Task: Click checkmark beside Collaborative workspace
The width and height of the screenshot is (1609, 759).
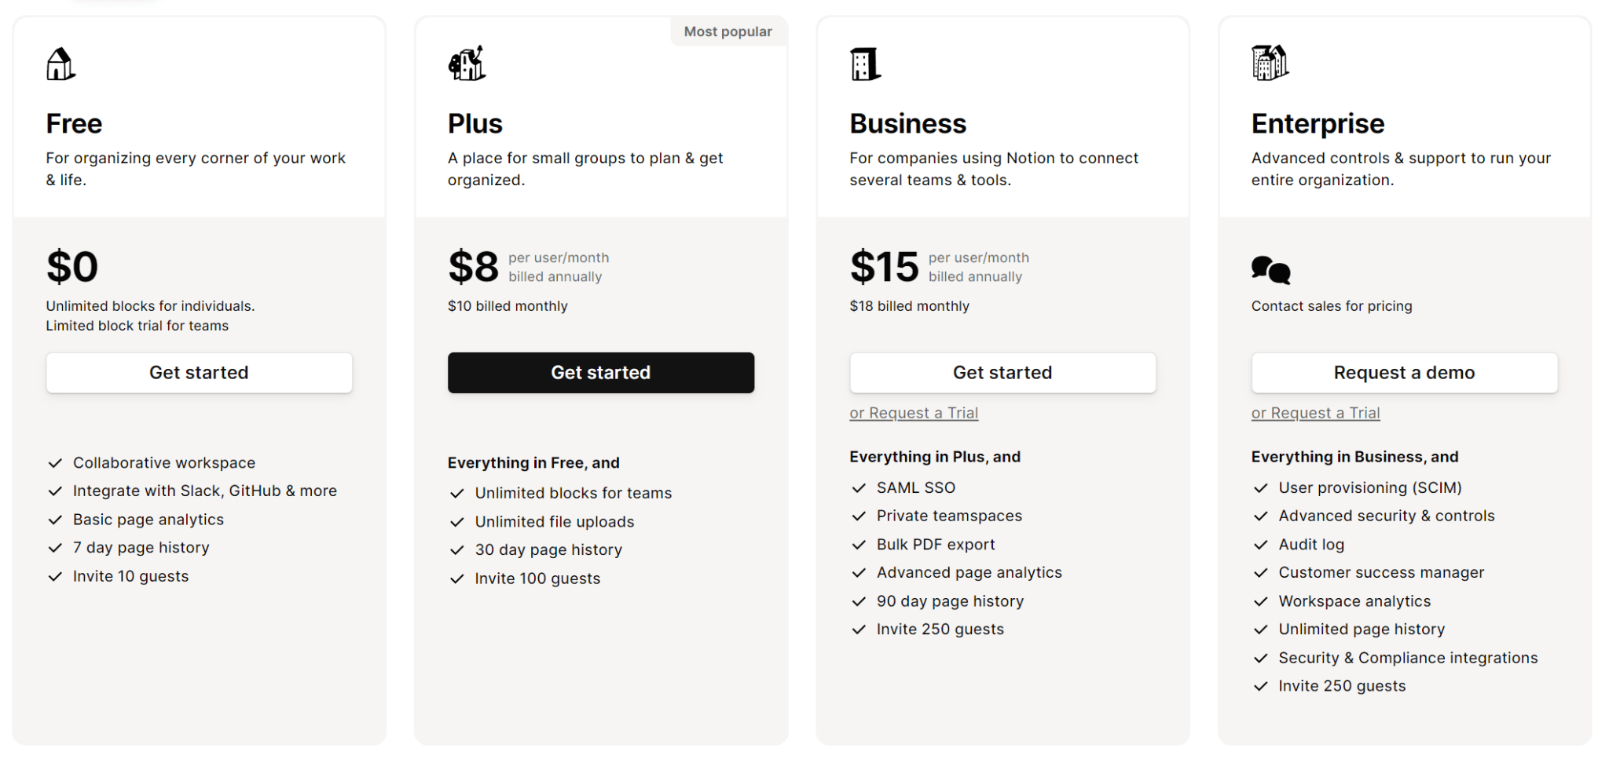Action: 55,463
